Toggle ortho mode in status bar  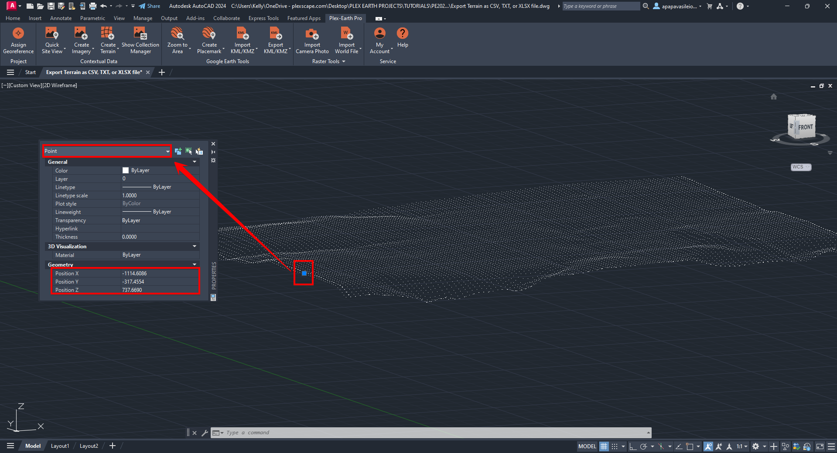632,446
